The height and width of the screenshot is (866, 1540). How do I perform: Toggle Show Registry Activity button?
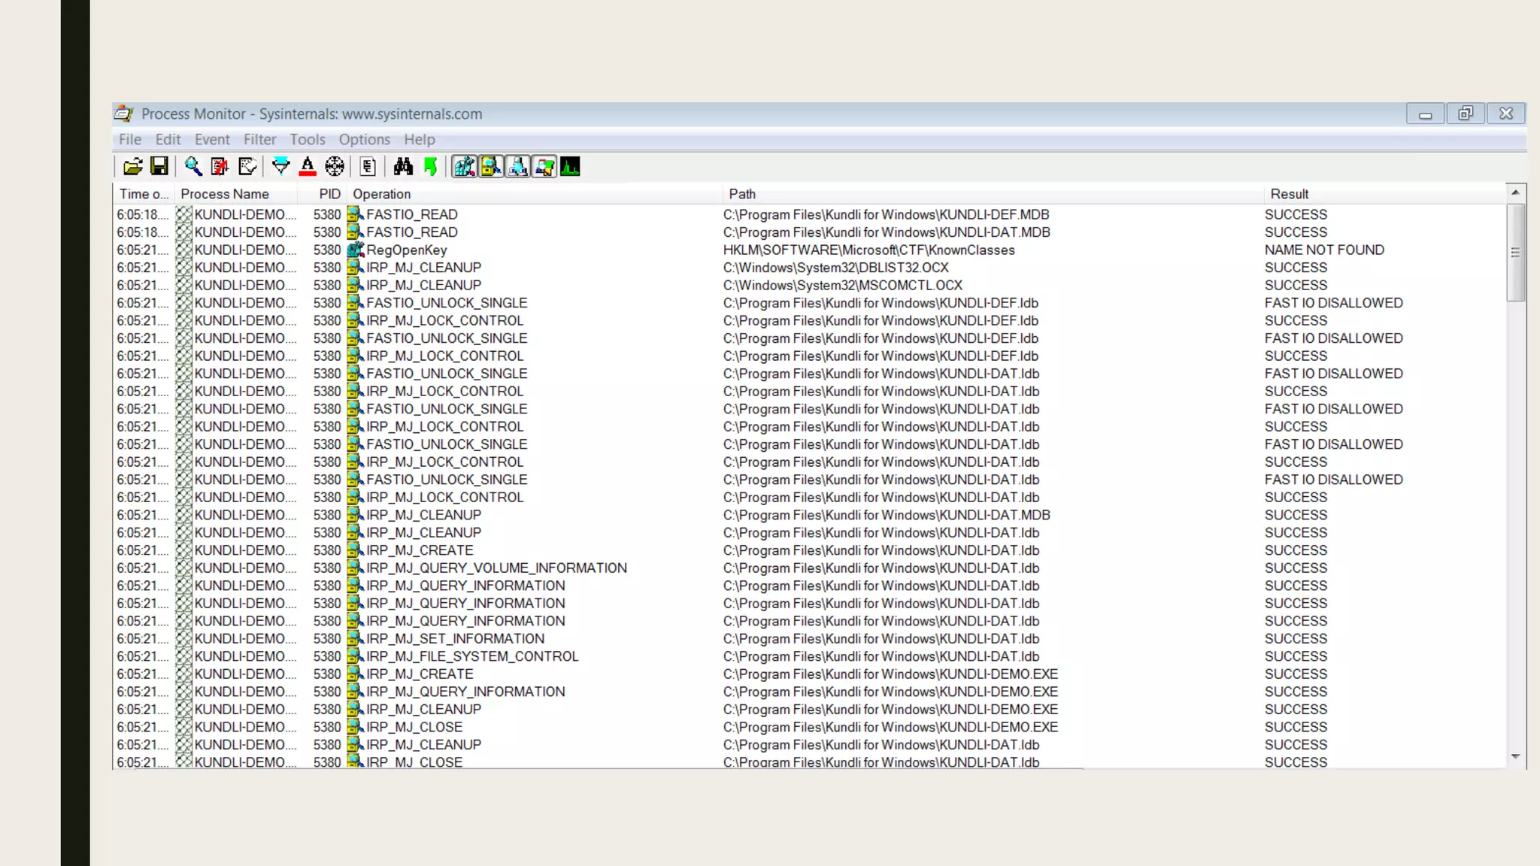click(465, 167)
